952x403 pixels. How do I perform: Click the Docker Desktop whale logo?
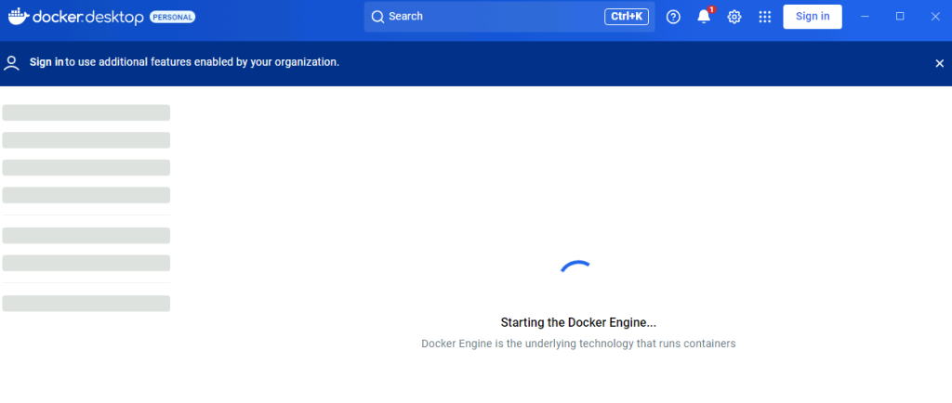(19, 17)
